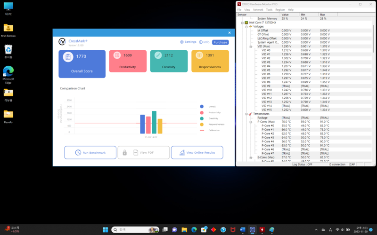This screenshot has height=235, width=377.
Task: Open the Wi-Fi network tray icon
Action: tap(337, 230)
